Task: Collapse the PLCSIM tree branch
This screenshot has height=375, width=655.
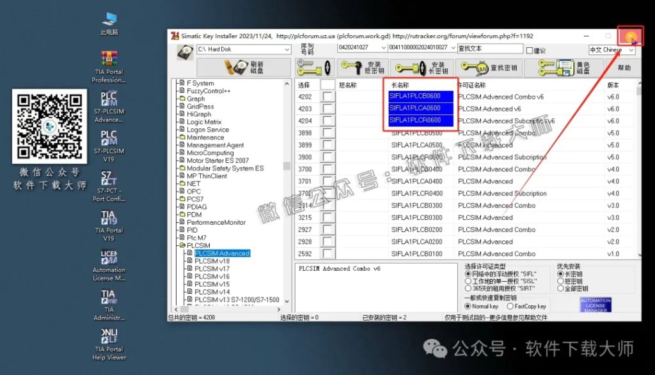Action: [x=182, y=245]
